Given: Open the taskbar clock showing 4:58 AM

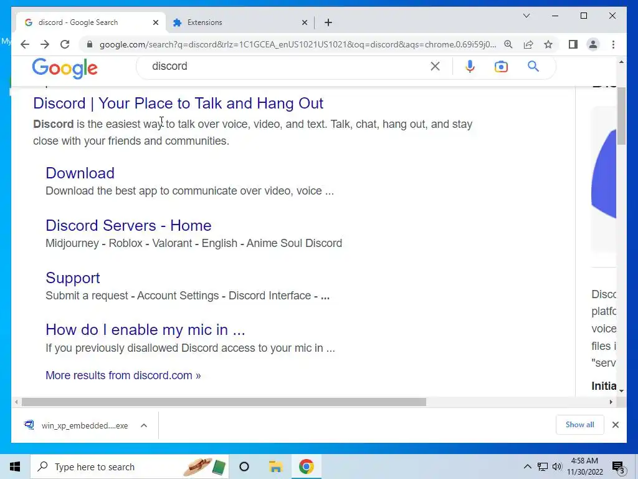Looking at the screenshot, I should point(584,467).
